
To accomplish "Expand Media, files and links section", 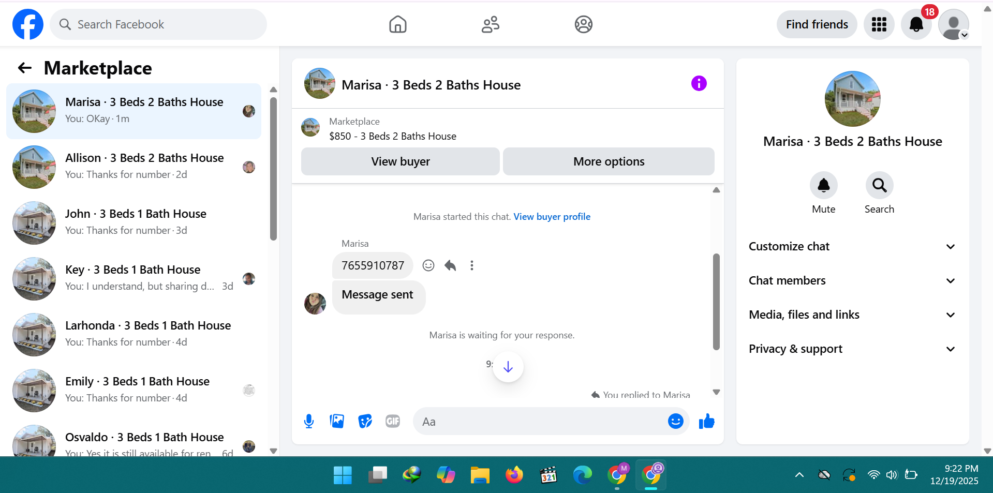I will pyautogui.click(x=852, y=315).
